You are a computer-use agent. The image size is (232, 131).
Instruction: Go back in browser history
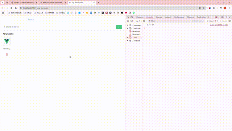click(x=3, y=8)
